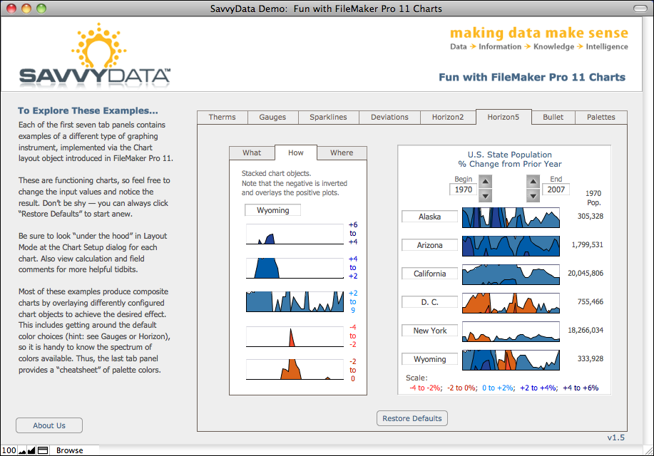
Task: Click the Arizona state field
Action: pyautogui.click(x=429, y=245)
